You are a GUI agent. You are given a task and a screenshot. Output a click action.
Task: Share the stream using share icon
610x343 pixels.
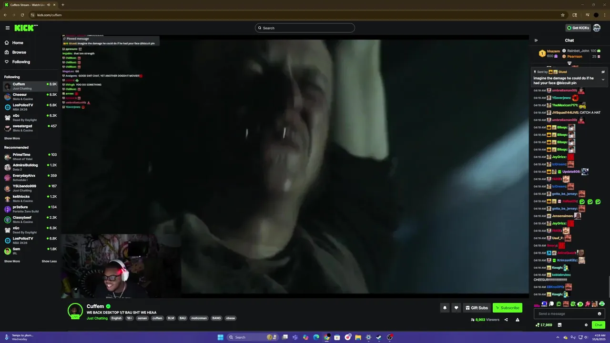(x=506, y=320)
